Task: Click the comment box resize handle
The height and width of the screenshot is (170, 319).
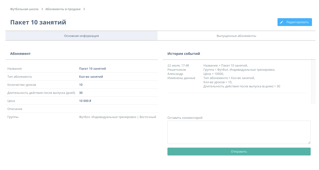Action: (x=309, y=142)
